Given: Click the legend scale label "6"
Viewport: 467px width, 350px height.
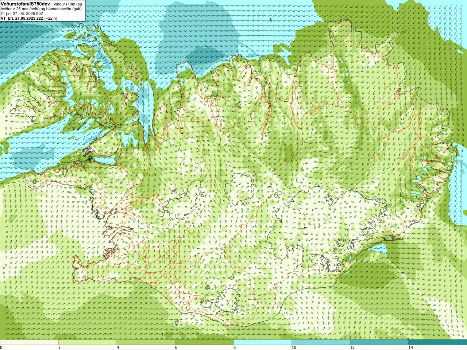Looking at the screenshot, I should tap(176, 347).
